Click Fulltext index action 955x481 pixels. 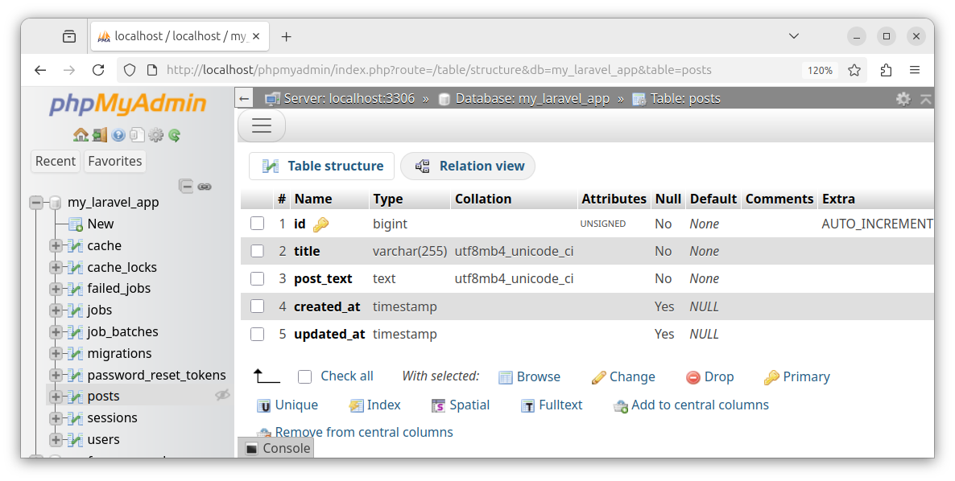[552, 405]
